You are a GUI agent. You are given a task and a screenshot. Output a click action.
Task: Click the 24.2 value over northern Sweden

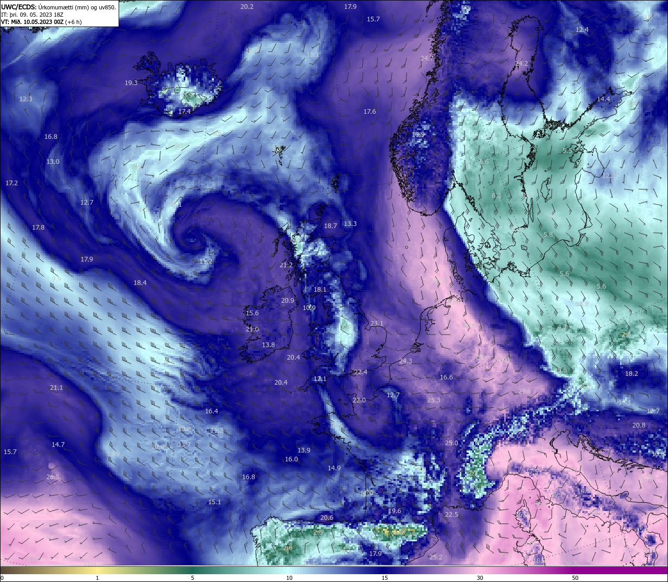521,64
